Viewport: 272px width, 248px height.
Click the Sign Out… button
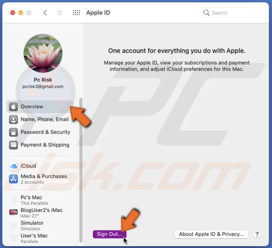click(109, 234)
